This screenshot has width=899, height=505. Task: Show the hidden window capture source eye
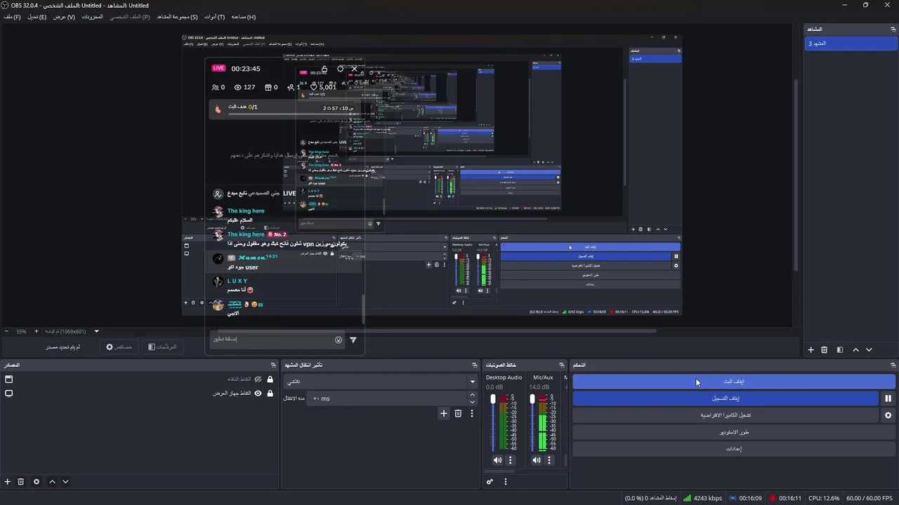coord(258,379)
